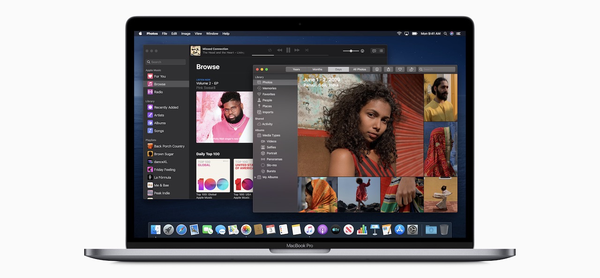Viewport: 600px width, 278px height.
Task: Select Browse in the Music sidebar
Action: click(x=167, y=84)
